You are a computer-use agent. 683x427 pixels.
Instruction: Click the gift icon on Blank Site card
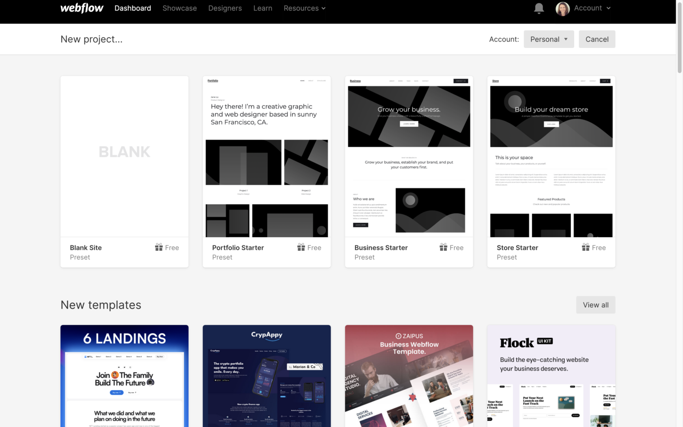coord(159,247)
